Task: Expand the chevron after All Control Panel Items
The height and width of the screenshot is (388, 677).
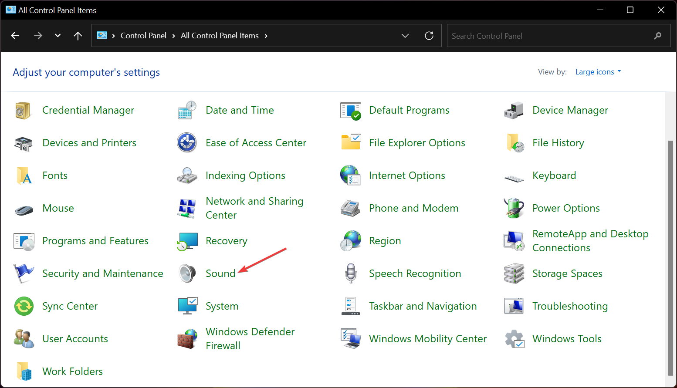Action: (x=266, y=36)
